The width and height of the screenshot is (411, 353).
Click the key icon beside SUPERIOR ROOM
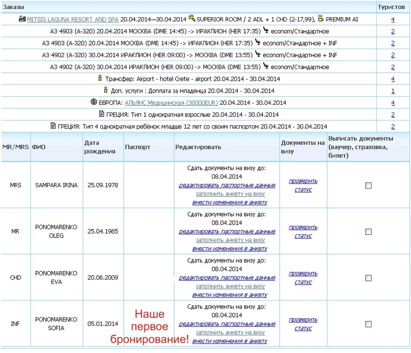[192, 18]
